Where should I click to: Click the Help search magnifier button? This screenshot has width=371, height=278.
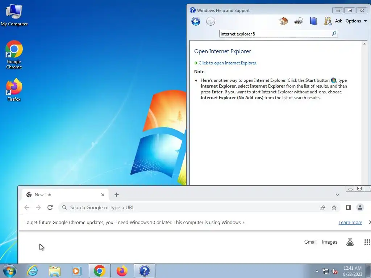coord(334,34)
